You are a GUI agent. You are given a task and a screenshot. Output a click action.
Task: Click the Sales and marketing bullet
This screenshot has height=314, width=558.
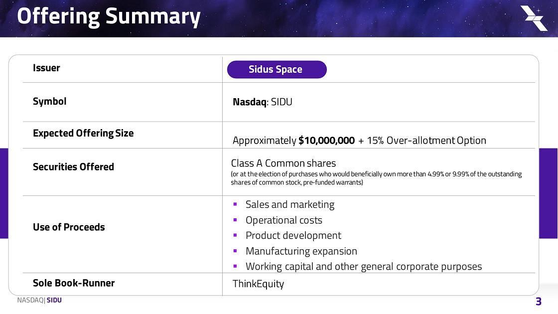[289, 204]
